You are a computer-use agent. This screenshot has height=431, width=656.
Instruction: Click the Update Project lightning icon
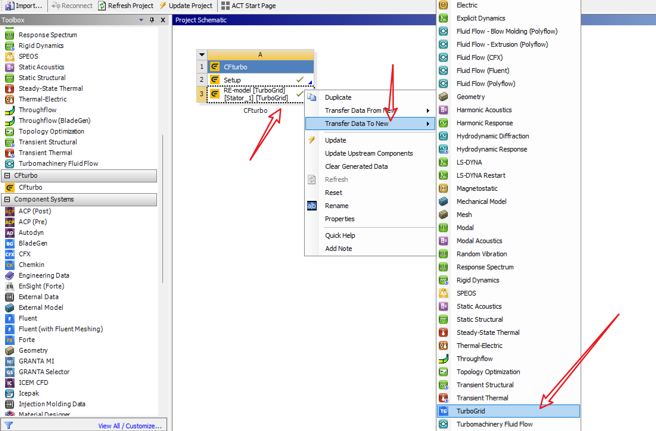tap(163, 6)
